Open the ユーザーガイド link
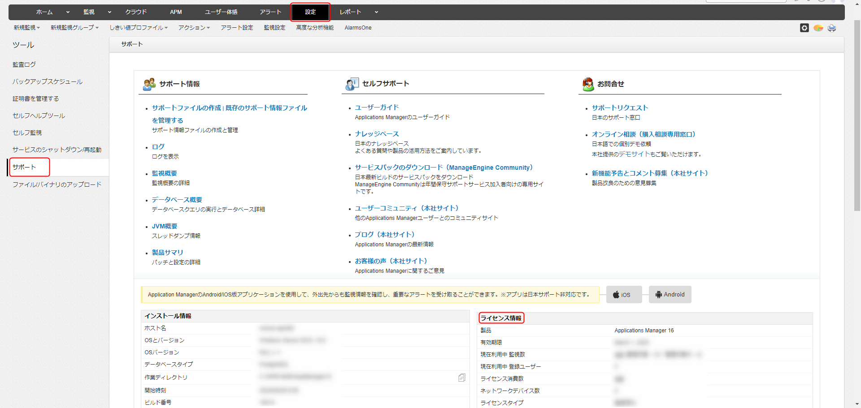861x408 pixels. coord(377,107)
